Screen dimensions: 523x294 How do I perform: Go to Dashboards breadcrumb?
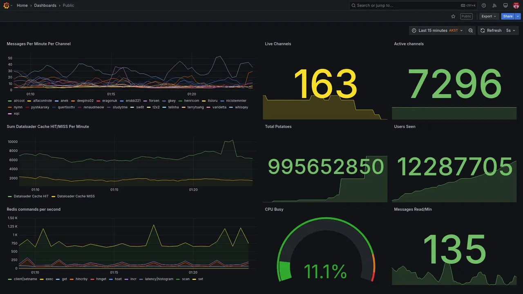(45, 5)
